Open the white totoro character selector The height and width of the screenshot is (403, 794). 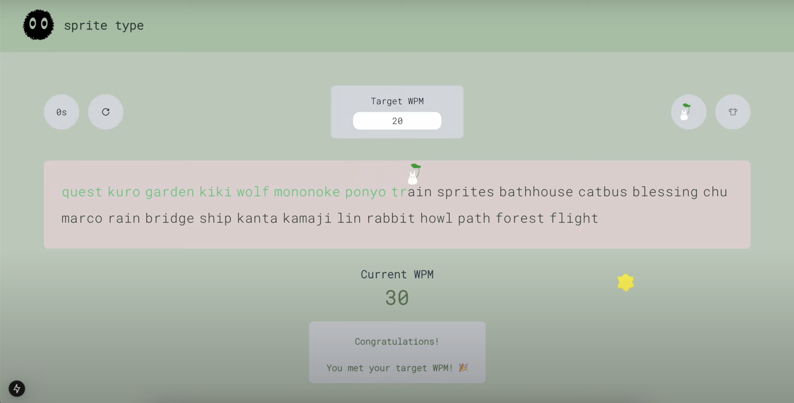tap(688, 112)
